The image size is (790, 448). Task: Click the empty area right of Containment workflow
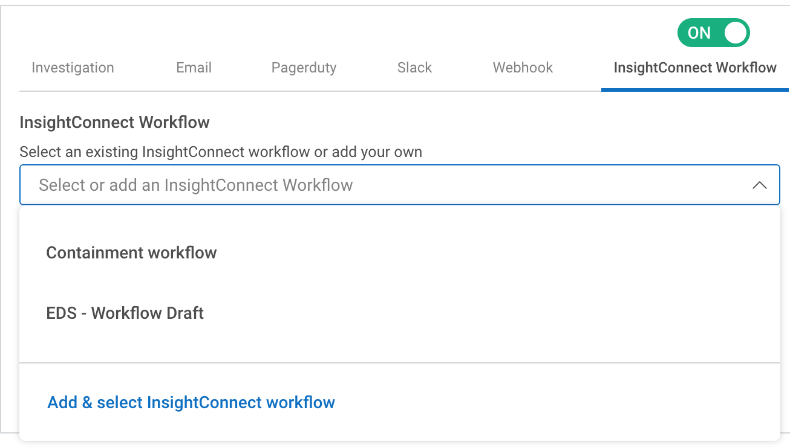(x=484, y=252)
